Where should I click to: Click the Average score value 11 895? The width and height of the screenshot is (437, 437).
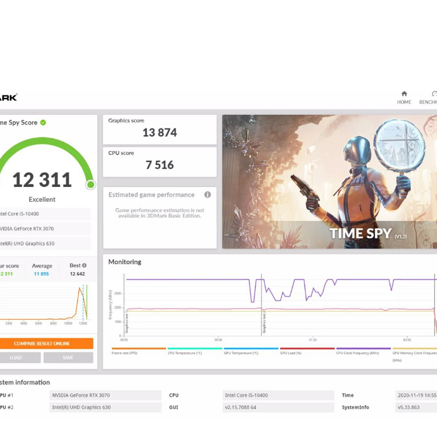[x=41, y=274]
